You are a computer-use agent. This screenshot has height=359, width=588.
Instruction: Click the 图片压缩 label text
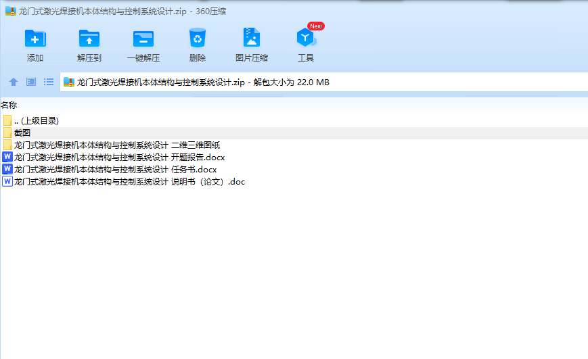pos(252,57)
